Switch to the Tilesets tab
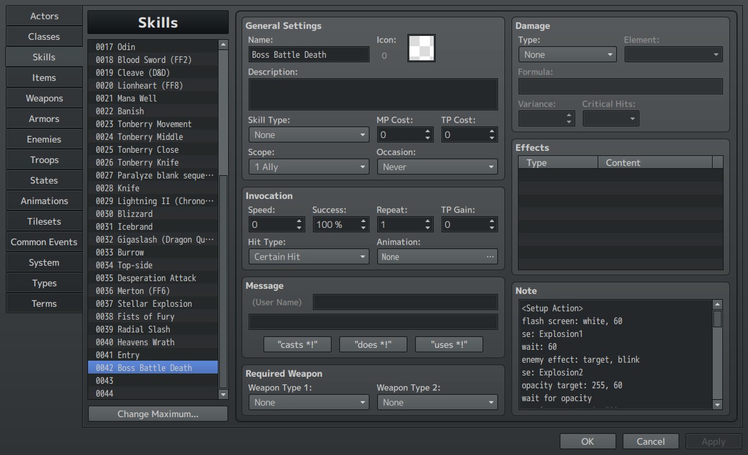748x455 pixels. click(44, 221)
